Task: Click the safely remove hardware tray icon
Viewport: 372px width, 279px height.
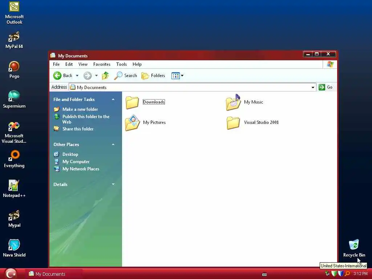Action: click(x=328, y=274)
